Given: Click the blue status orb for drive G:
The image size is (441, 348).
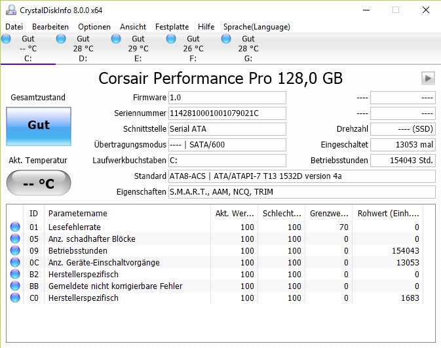Looking at the screenshot, I should [226, 39].
